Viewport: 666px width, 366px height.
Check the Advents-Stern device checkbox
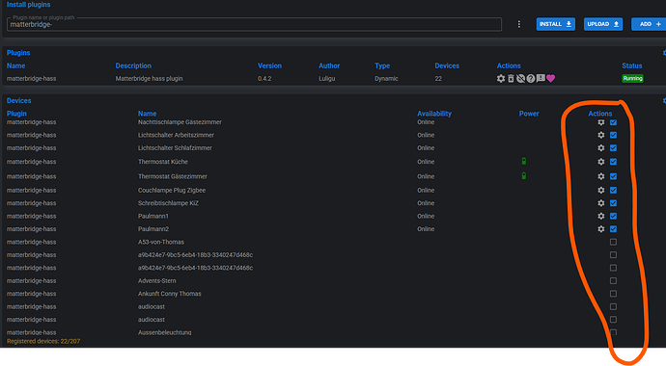click(613, 280)
